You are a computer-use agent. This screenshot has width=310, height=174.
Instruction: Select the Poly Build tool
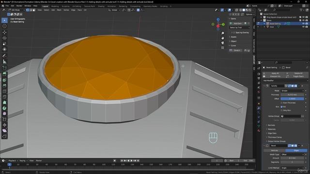point(4,102)
